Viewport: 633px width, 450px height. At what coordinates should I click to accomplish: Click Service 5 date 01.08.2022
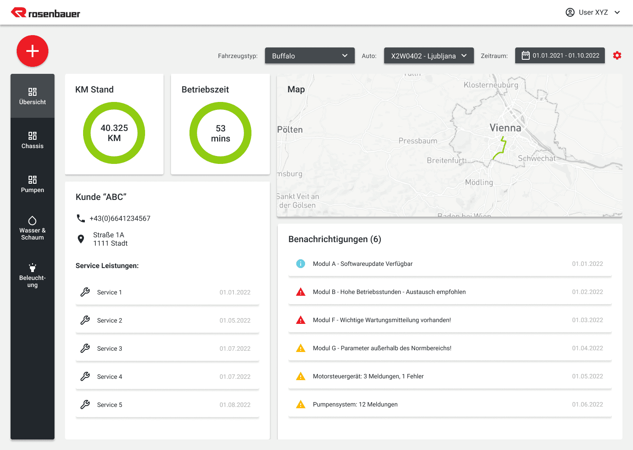pyautogui.click(x=235, y=405)
